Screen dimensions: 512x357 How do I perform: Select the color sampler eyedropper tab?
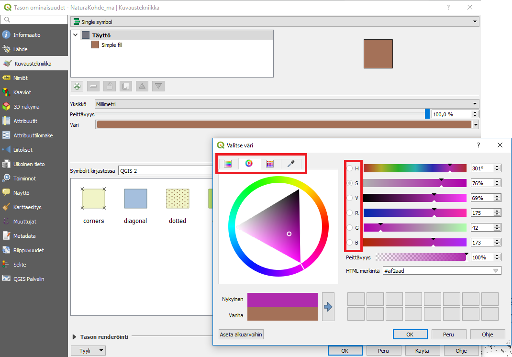290,164
